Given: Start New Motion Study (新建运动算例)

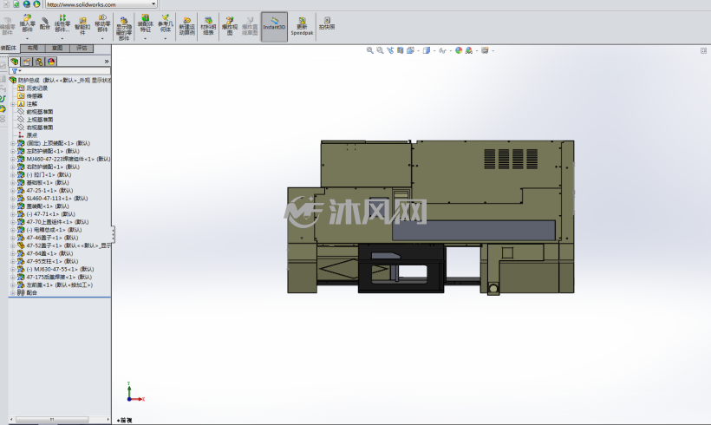Looking at the screenshot, I should click(x=186, y=27).
